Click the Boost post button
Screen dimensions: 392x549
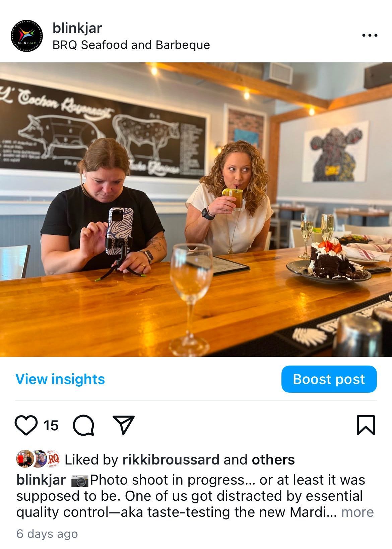tap(329, 379)
